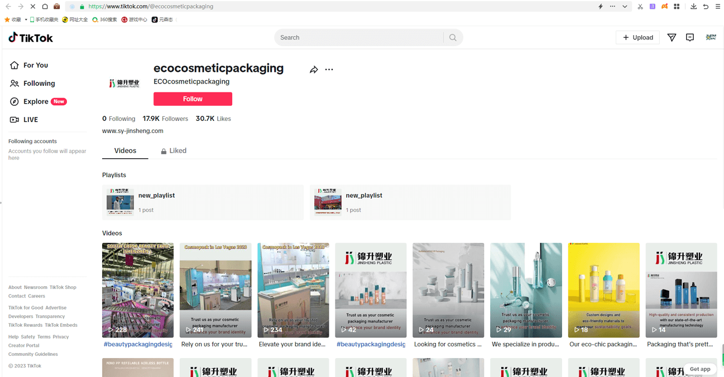Click the TikTok logo

[31, 38]
